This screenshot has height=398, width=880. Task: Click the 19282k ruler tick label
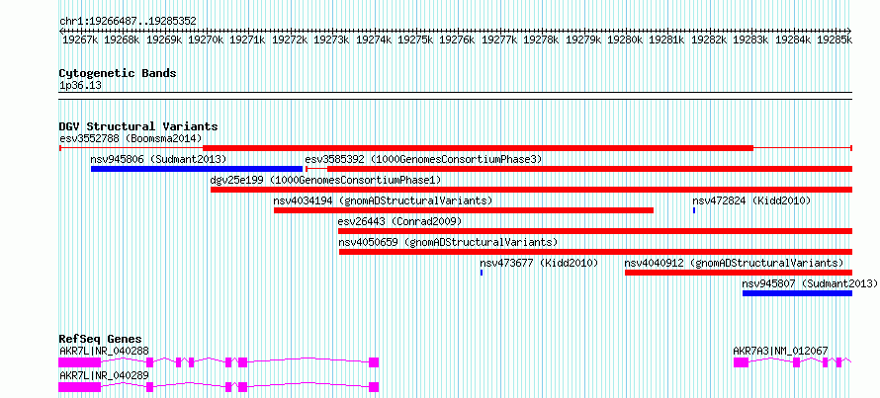point(709,40)
